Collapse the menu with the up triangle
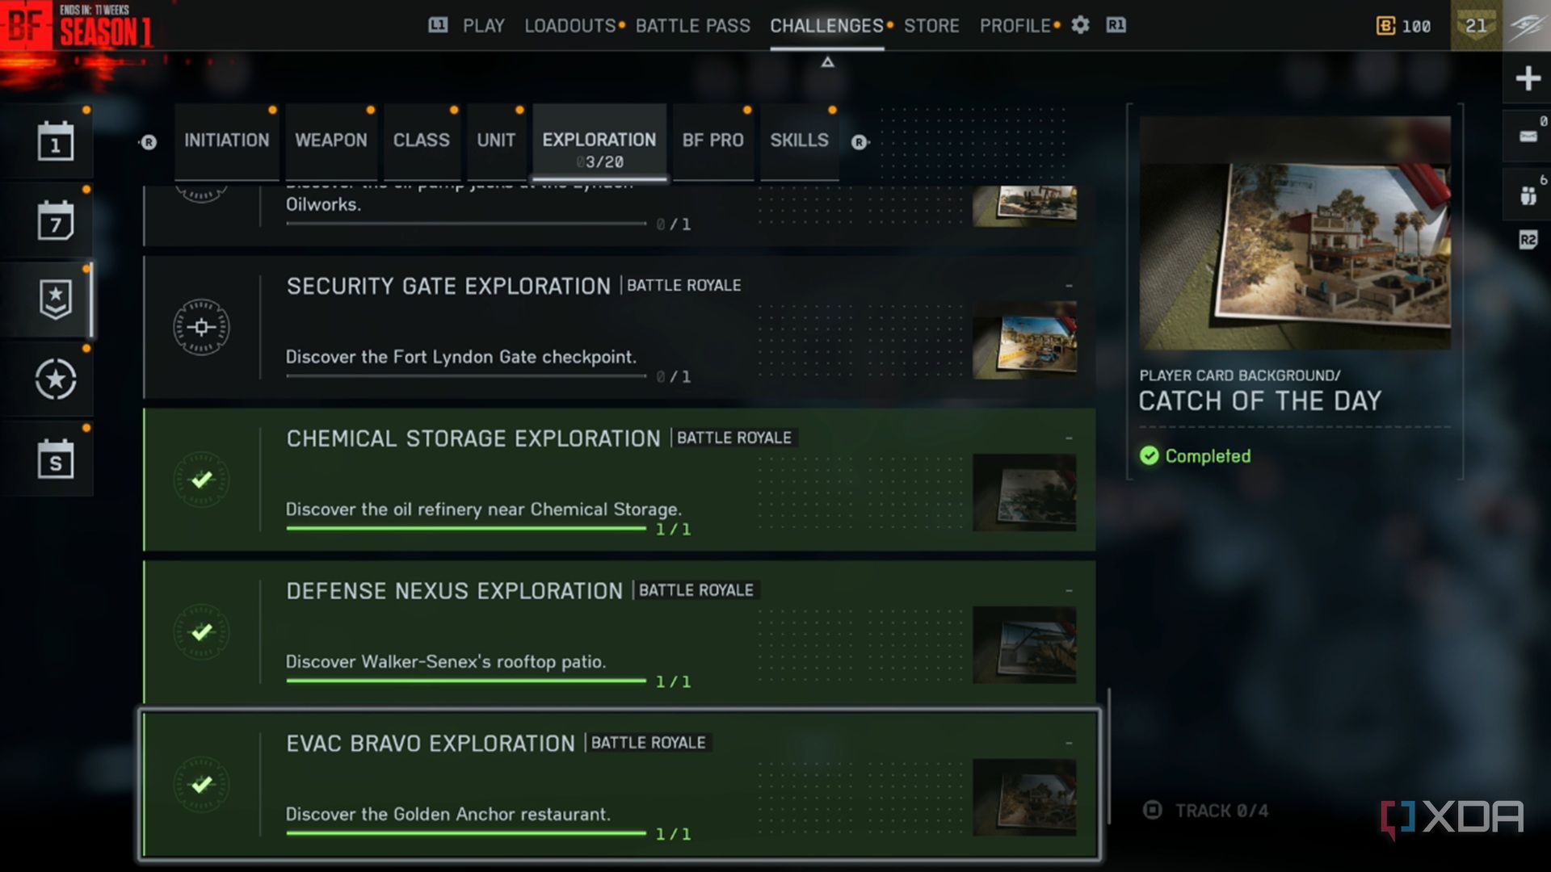 click(x=827, y=62)
